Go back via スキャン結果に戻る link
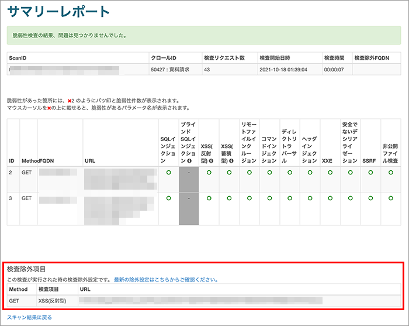Viewport: 409px width, 326px height. point(29,317)
